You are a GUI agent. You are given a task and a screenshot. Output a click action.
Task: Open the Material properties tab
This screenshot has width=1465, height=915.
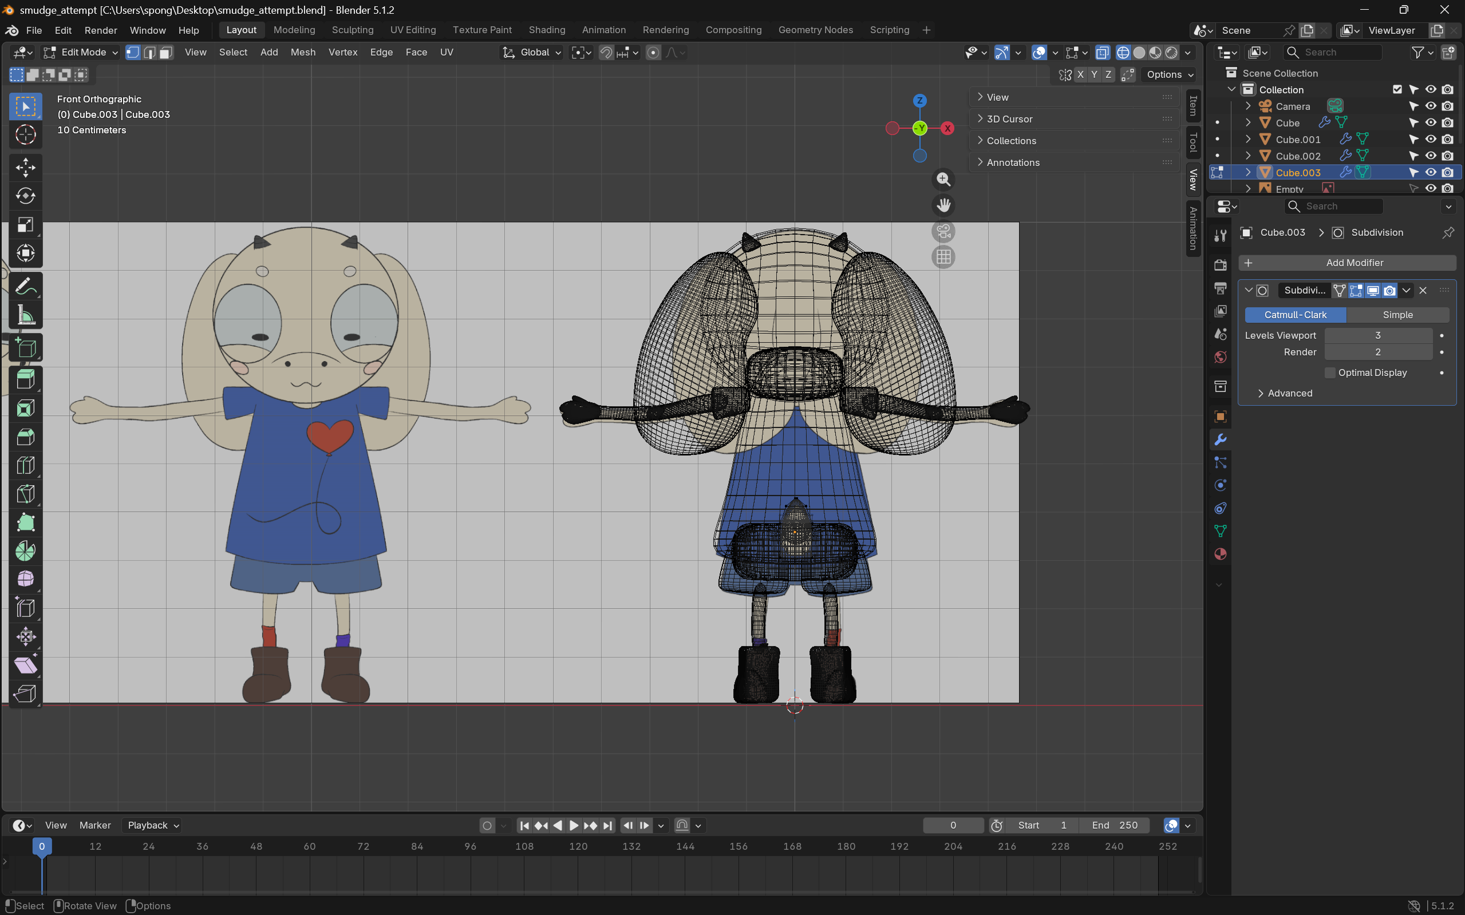[1221, 554]
